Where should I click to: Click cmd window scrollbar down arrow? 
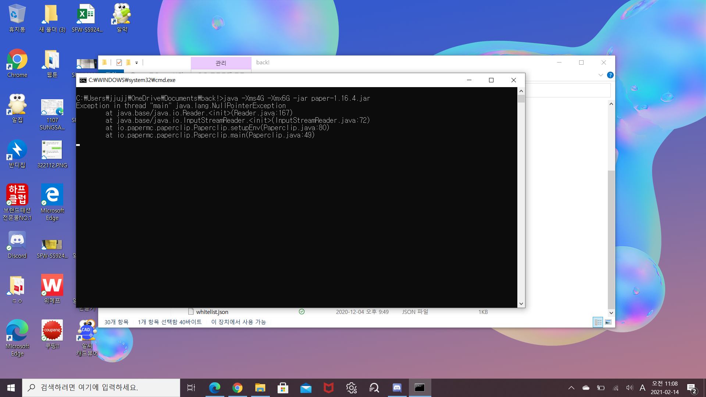coord(521,304)
